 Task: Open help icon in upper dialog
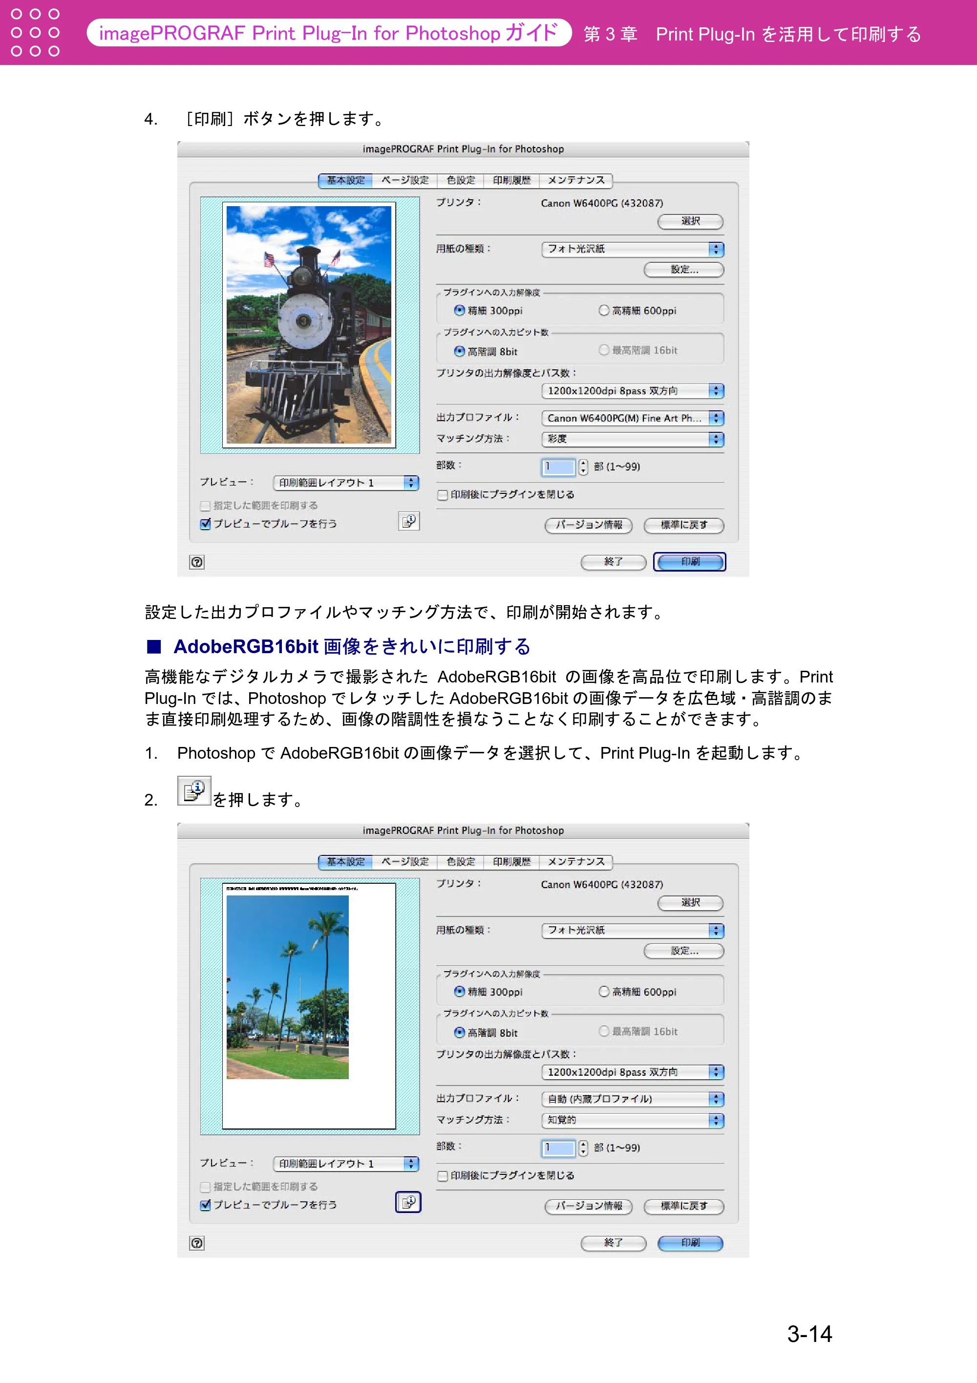coord(197,562)
